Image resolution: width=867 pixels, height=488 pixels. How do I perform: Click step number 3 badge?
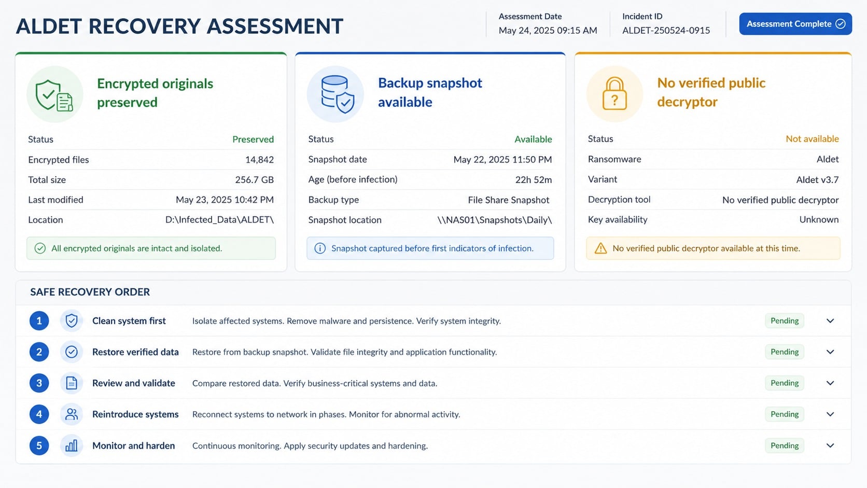tap(39, 383)
